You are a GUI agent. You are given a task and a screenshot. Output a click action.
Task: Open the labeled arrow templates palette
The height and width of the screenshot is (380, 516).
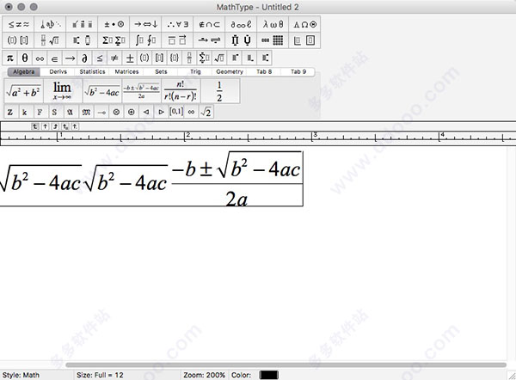pos(209,40)
